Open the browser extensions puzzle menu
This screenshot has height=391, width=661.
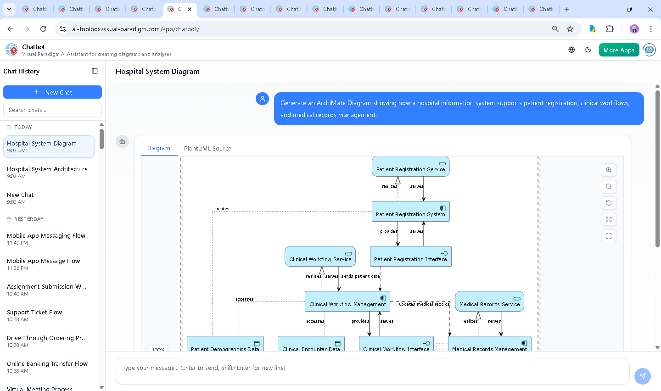pos(610,28)
